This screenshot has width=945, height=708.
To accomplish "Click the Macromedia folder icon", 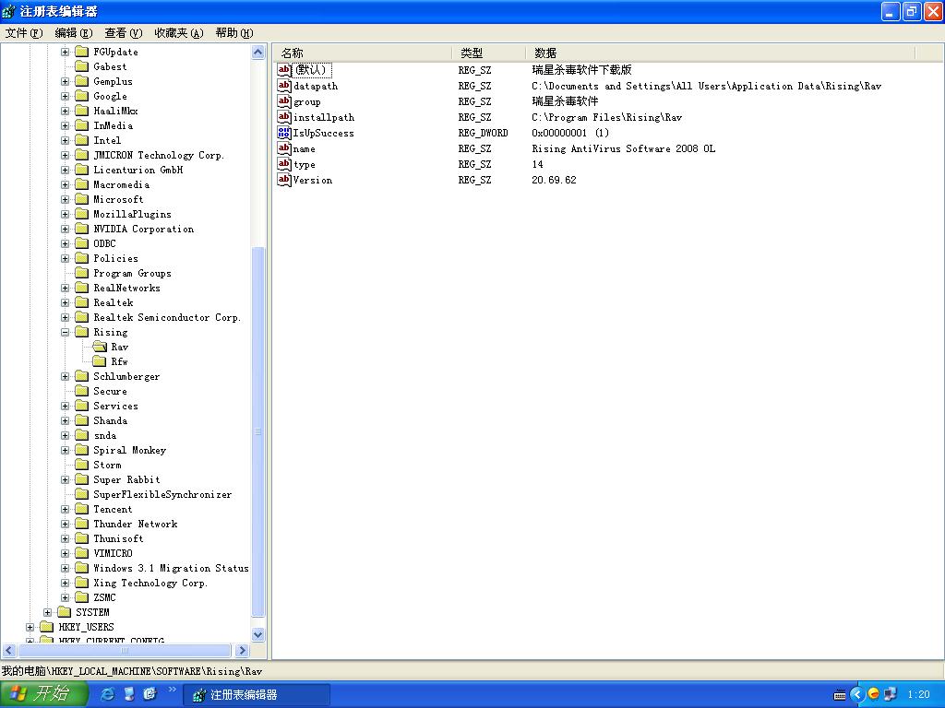I will [x=82, y=184].
